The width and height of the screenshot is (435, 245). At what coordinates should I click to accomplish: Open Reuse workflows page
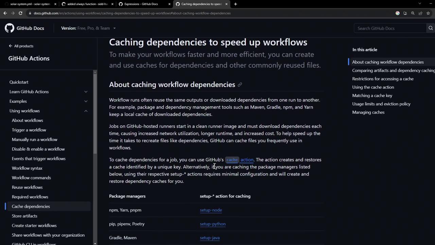(x=27, y=187)
